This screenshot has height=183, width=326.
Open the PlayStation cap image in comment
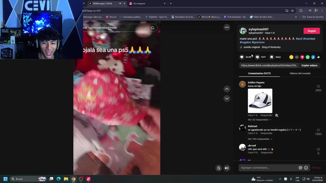260,101
